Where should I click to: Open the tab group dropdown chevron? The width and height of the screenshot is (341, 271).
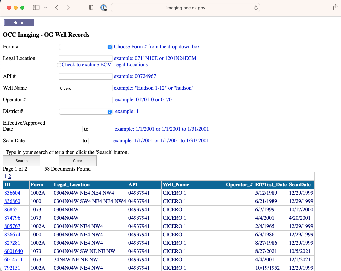pyautogui.click(x=46, y=8)
